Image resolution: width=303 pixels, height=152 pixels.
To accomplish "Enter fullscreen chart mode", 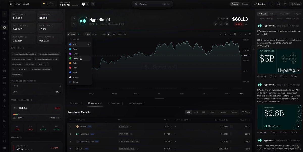I will click(x=250, y=34).
